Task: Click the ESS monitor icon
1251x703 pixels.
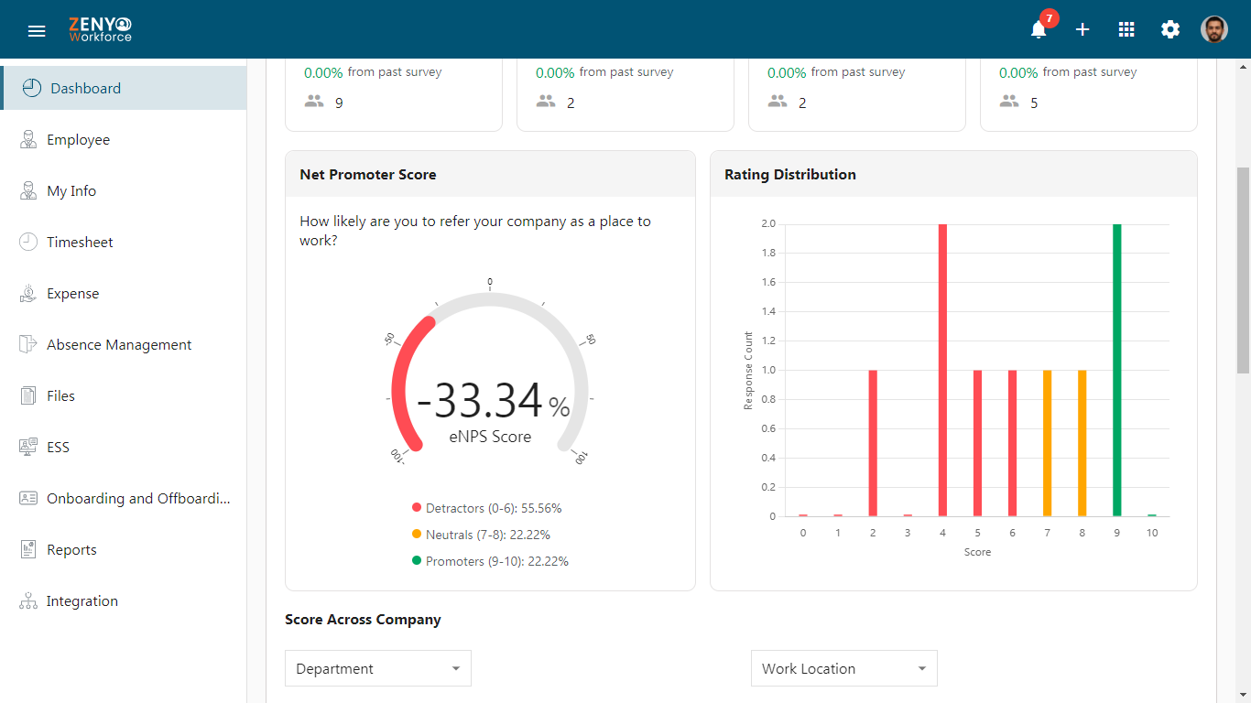Action: pyautogui.click(x=28, y=447)
